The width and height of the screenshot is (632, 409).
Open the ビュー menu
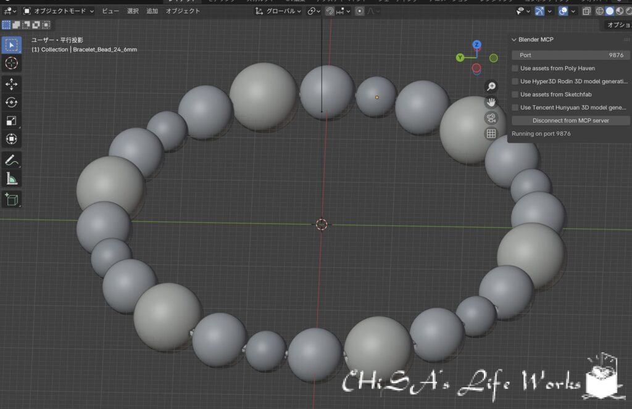click(110, 11)
